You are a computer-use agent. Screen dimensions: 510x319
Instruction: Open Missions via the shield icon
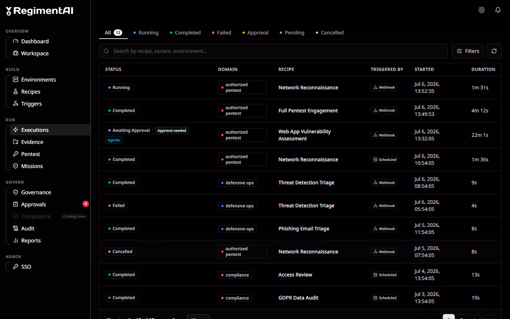(x=15, y=166)
